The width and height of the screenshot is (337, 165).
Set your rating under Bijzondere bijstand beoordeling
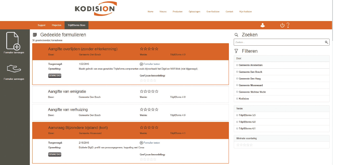148,159
